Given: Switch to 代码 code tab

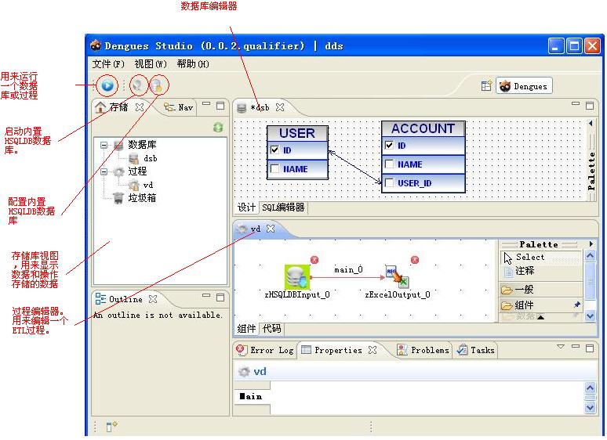Looking at the screenshot, I should click(x=272, y=329).
